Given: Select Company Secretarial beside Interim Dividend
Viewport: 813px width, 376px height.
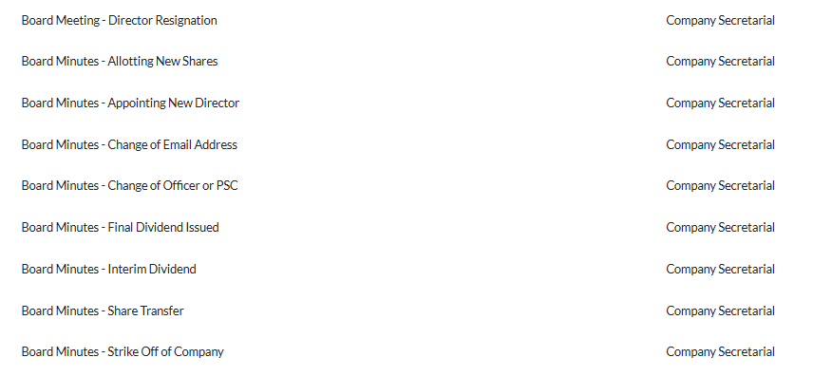Looking at the screenshot, I should 720,269.
